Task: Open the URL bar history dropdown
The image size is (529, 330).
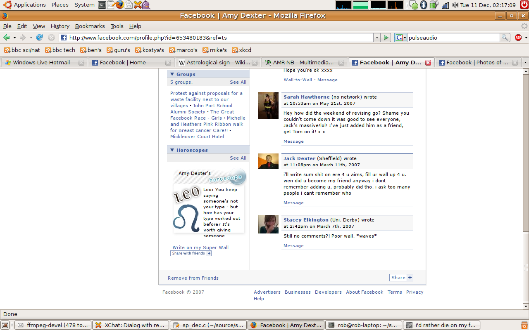Action: [376, 38]
